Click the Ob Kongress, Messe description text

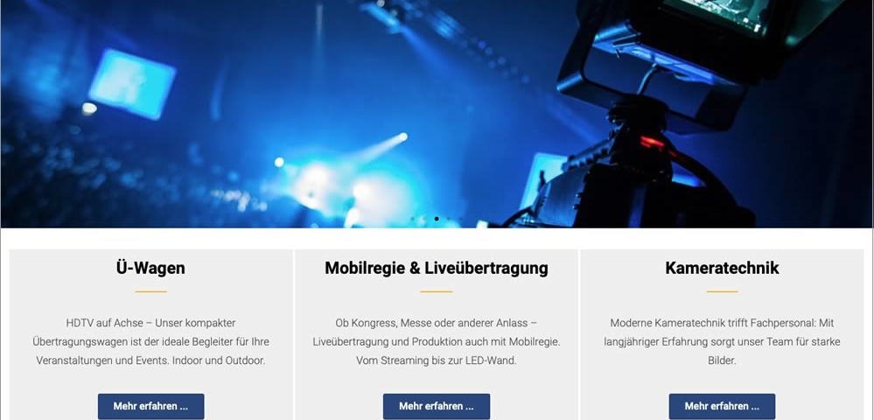coord(437,341)
